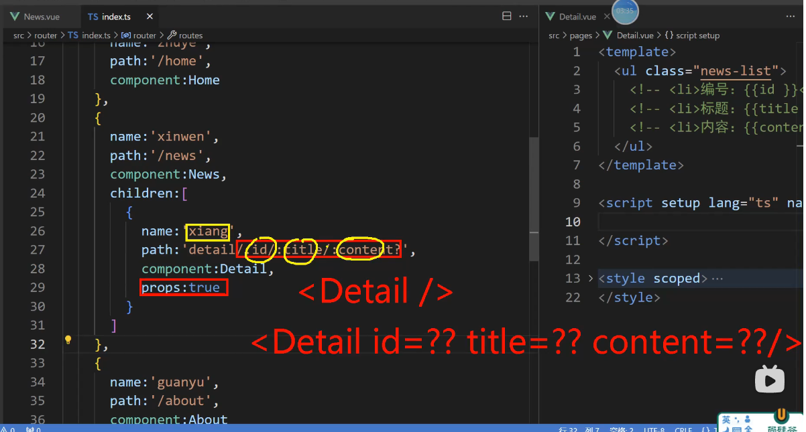Click line number 32 in index.ts gutter
The width and height of the screenshot is (806, 432).
[37, 344]
